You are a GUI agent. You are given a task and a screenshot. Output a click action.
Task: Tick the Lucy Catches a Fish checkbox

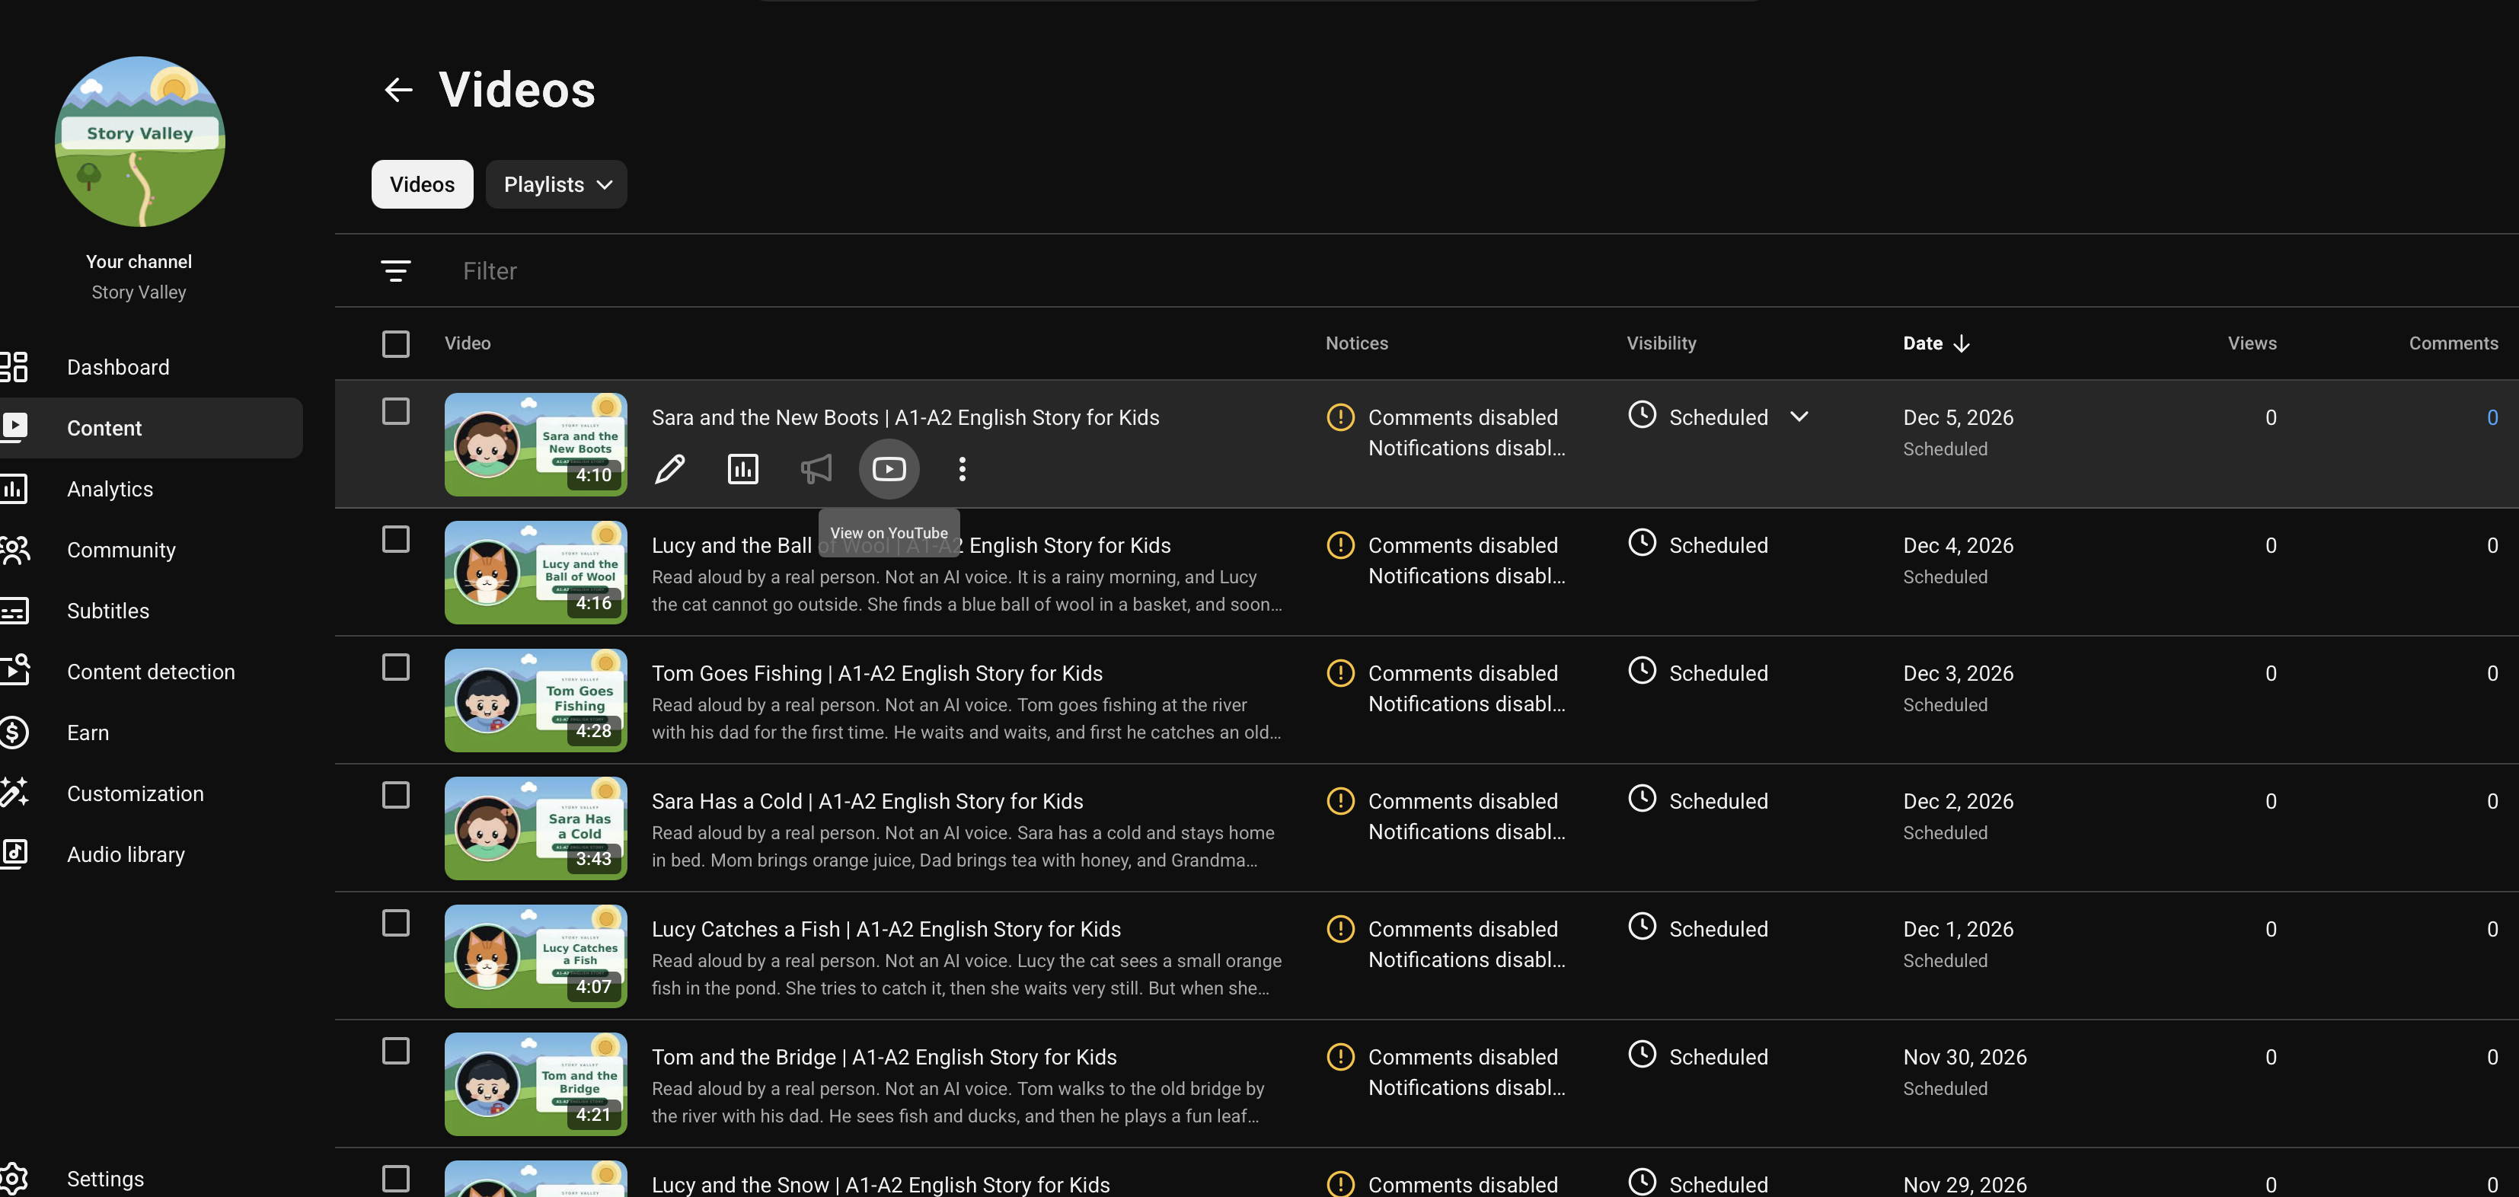[x=396, y=923]
